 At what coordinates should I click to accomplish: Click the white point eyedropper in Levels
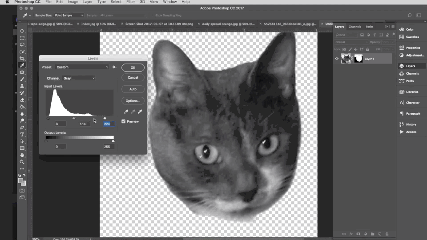pos(139,112)
